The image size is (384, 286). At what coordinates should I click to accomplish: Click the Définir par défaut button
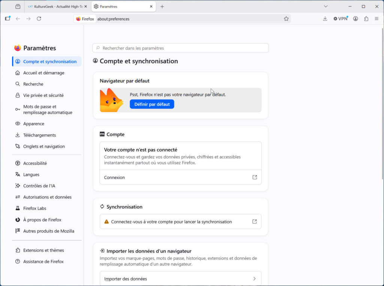[x=152, y=104]
